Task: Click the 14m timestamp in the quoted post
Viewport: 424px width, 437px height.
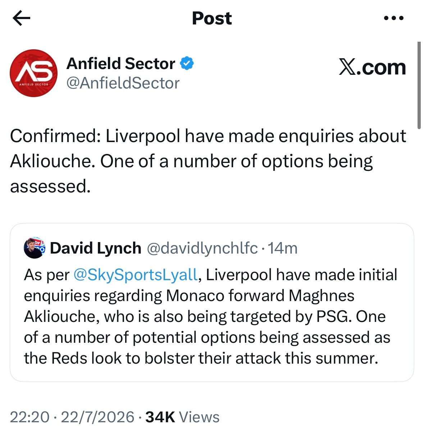Action: click(x=283, y=248)
